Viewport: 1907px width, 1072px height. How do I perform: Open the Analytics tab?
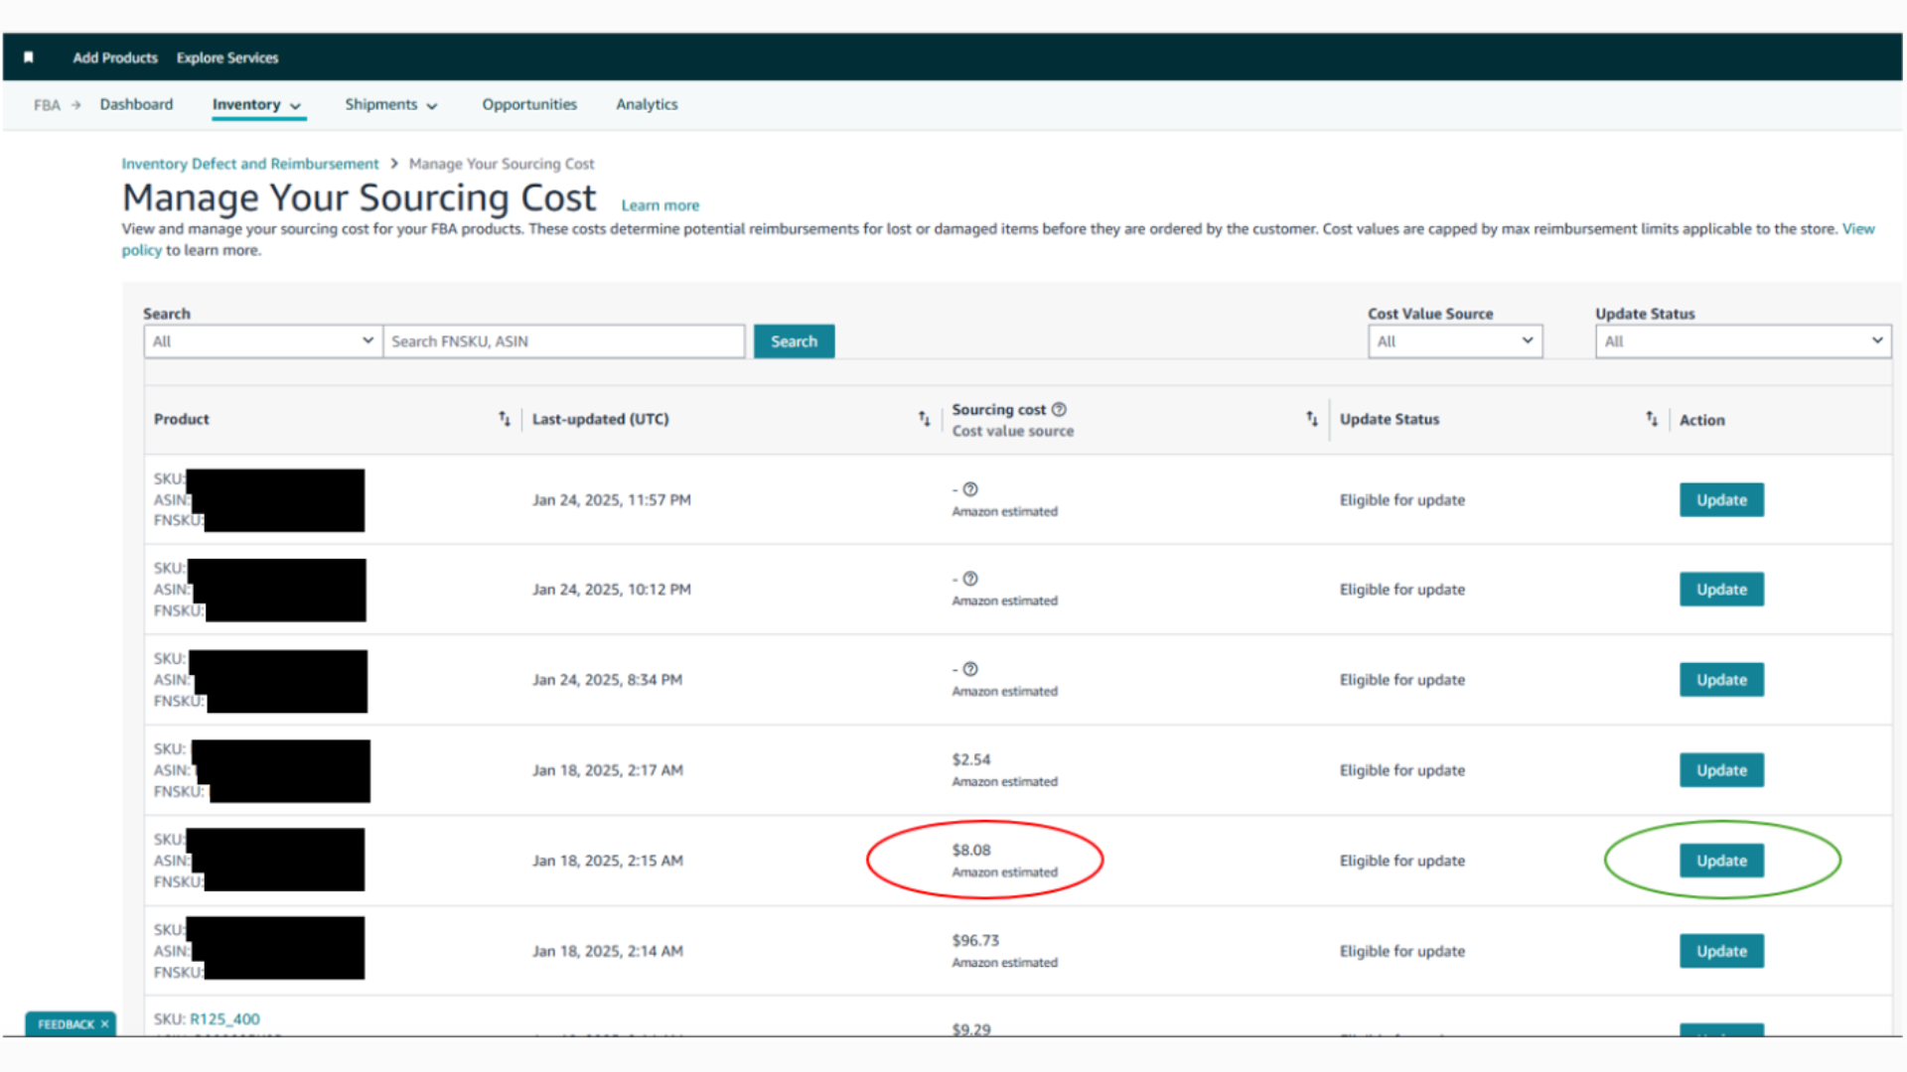[647, 104]
